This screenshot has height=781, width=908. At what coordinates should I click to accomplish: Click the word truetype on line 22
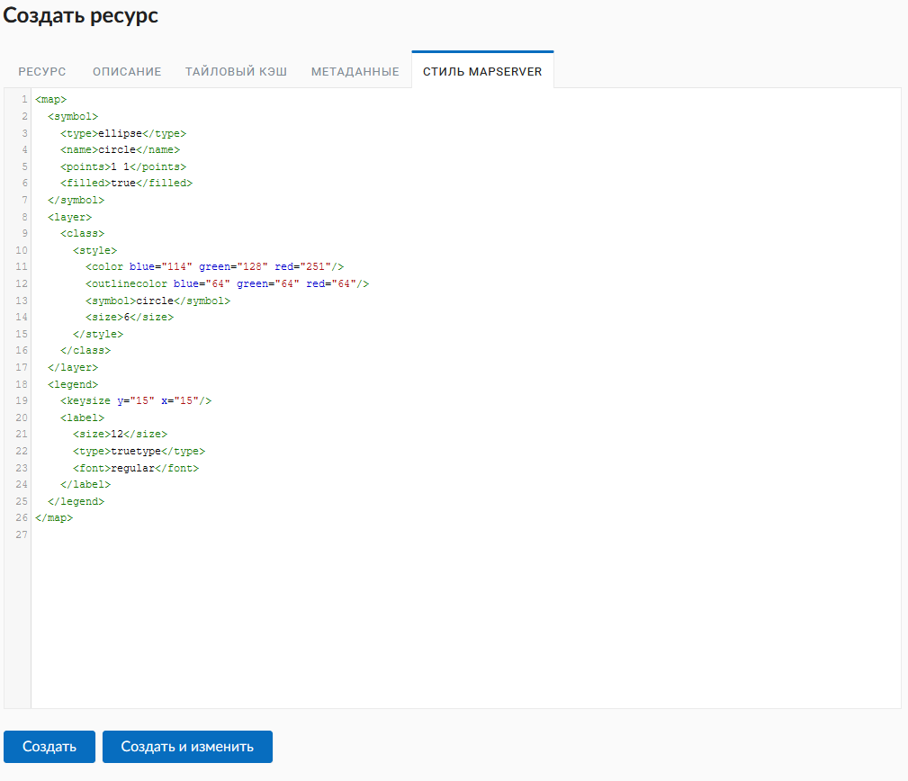pyautogui.click(x=136, y=451)
